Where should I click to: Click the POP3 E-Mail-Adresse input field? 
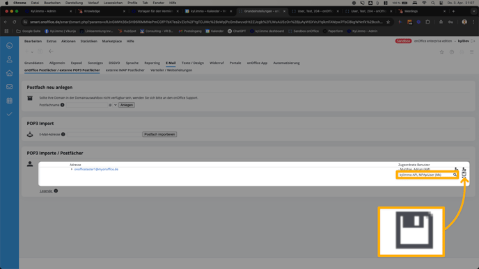[x=104, y=134]
